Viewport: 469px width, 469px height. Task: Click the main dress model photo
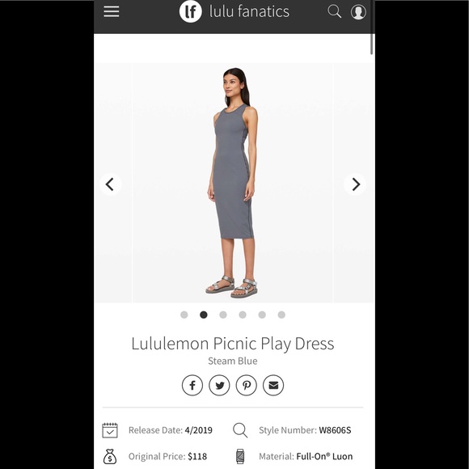pos(232,183)
